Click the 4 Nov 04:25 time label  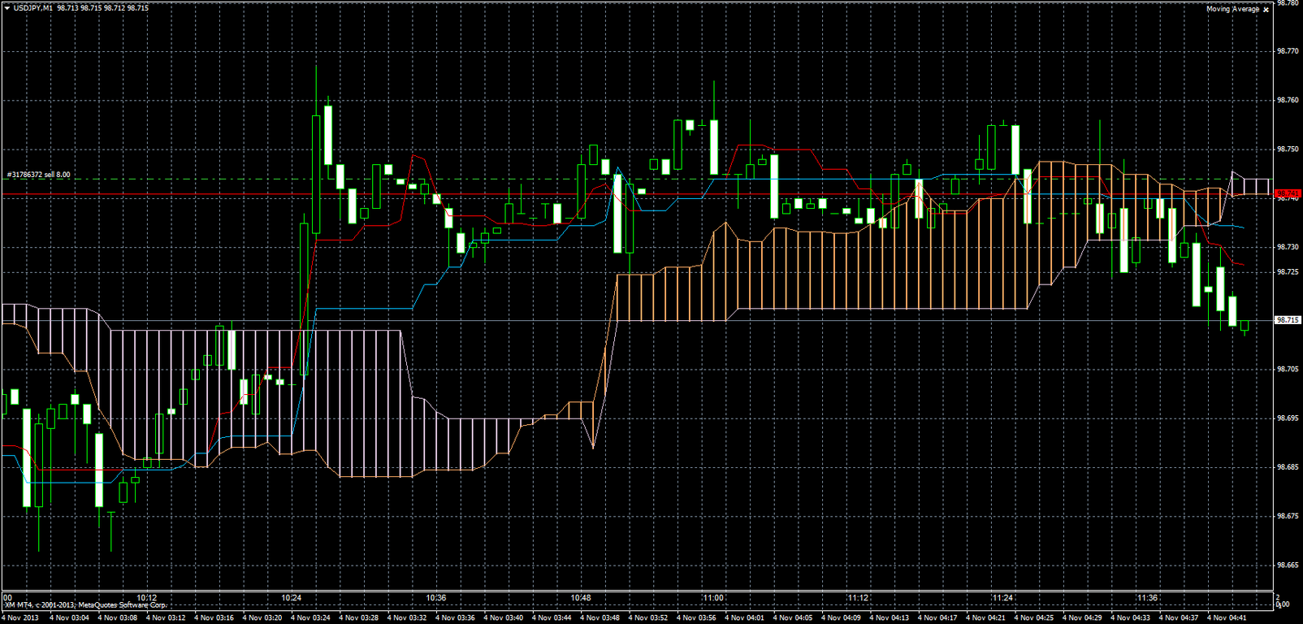(1034, 618)
